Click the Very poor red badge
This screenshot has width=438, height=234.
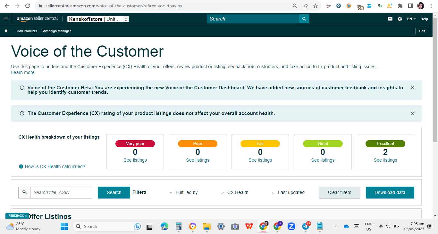[135, 144]
